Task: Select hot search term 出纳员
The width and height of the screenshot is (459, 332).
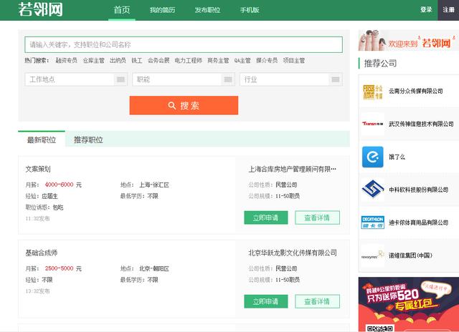Action: (118, 60)
